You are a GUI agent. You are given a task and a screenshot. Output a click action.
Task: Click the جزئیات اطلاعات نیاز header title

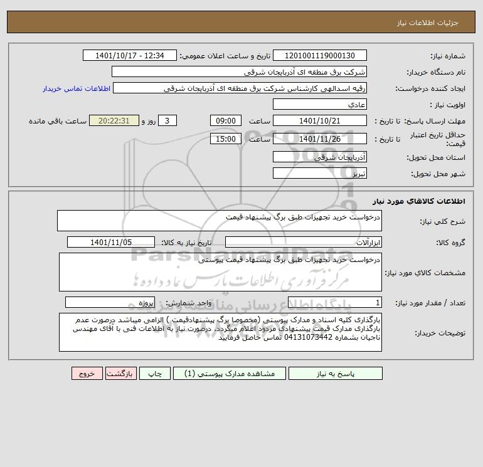[428, 23]
